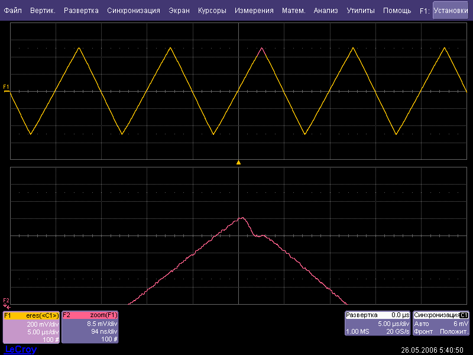This screenshot has height=355, width=473.
Task: Open the Файл menu
Action: (x=13, y=11)
